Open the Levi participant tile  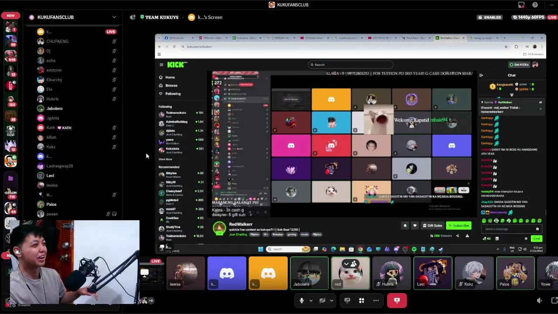coord(433,273)
